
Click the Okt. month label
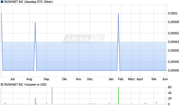click(x=65, y=79)
